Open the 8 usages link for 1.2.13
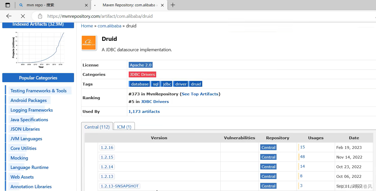The width and height of the screenshot is (376, 191). (301, 176)
